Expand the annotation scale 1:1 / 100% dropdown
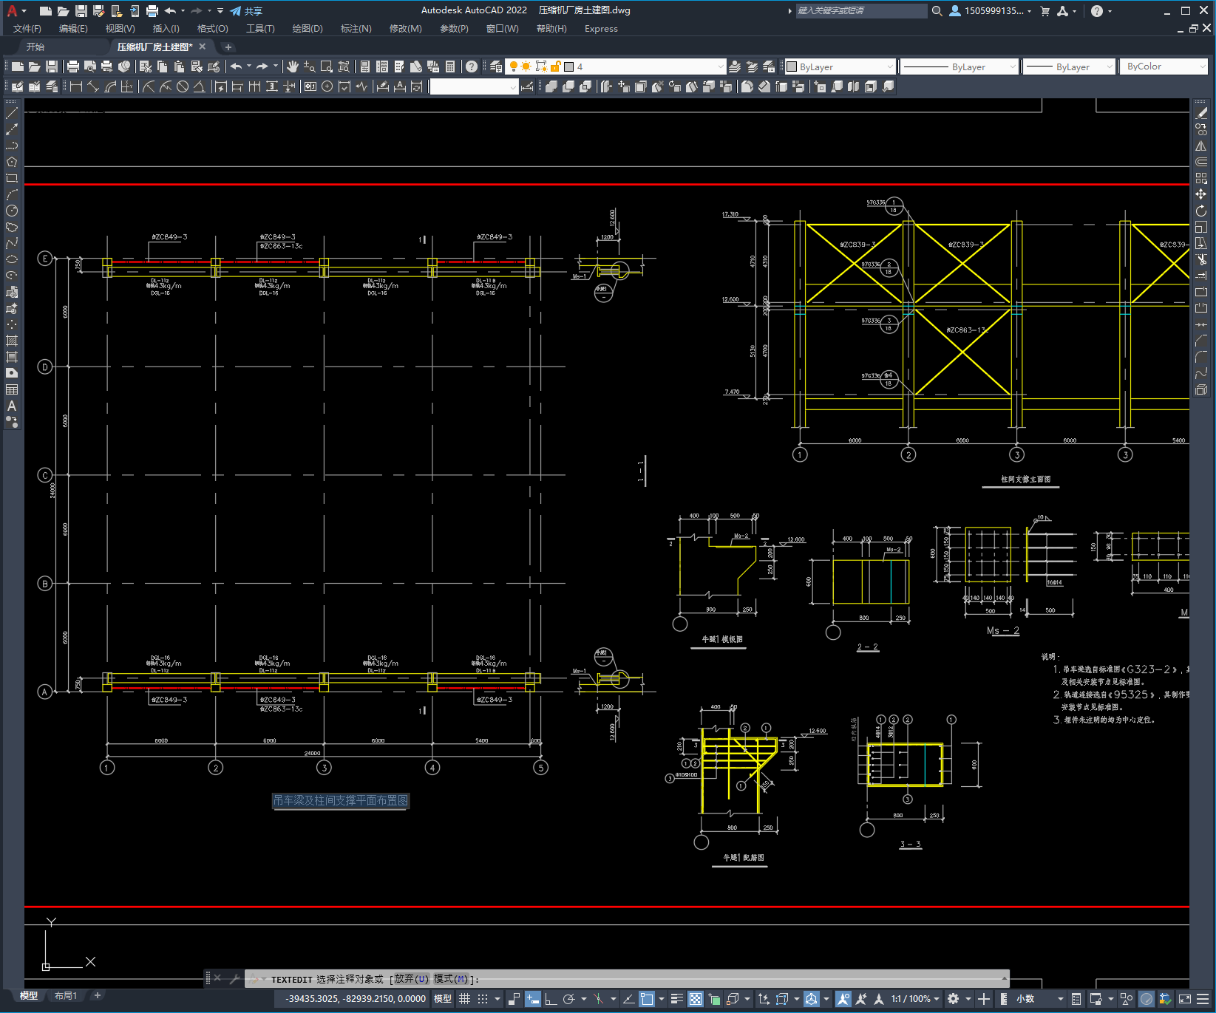This screenshot has width=1216, height=1013. click(x=915, y=999)
